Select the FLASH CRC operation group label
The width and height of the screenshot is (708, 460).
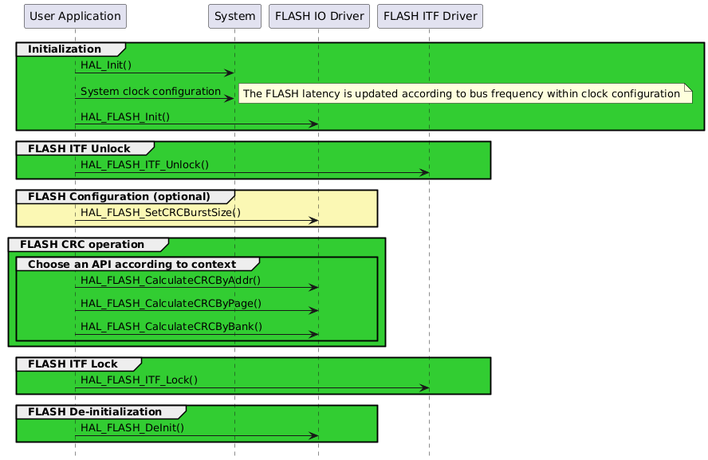point(82,245)
